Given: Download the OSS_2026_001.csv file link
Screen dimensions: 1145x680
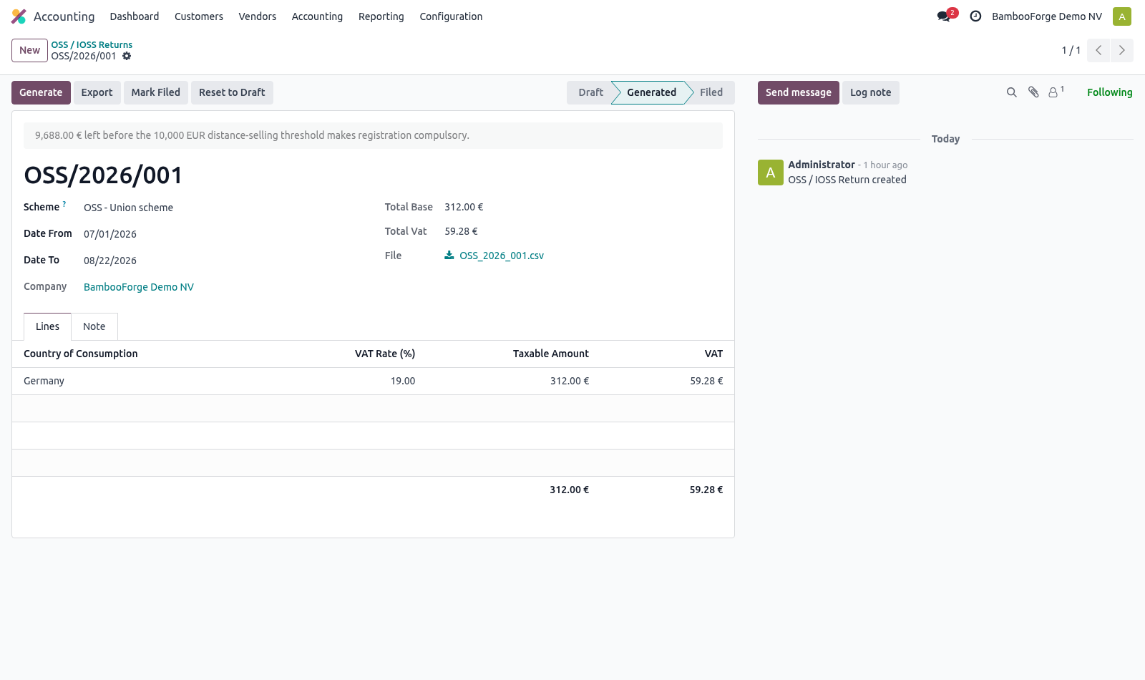Looking at the screenshot, I should tap(502, 256).
